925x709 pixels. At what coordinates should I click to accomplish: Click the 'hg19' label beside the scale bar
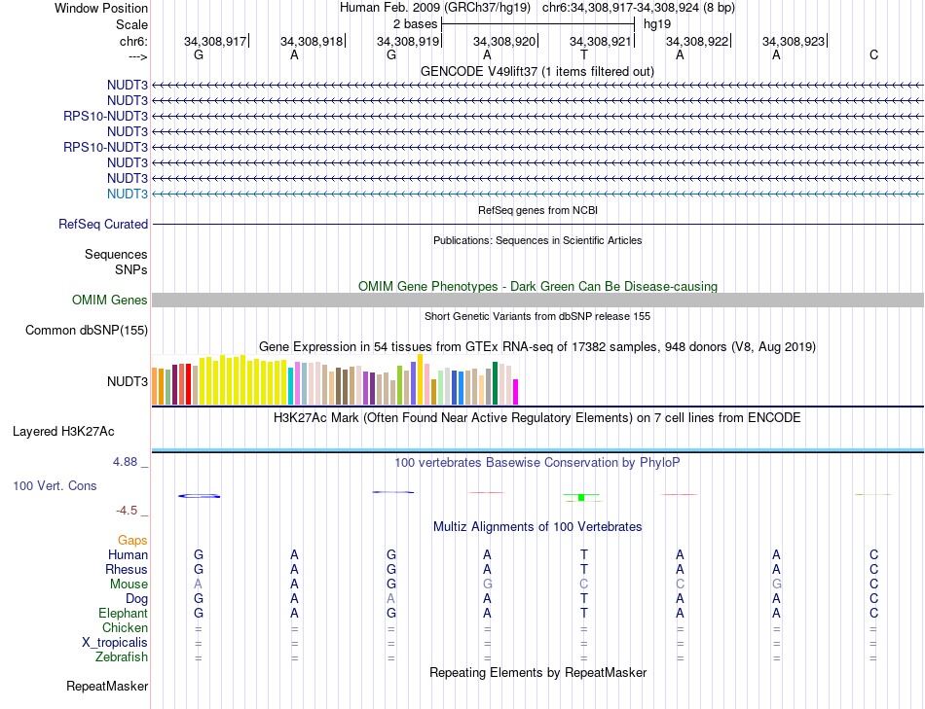coord(657,24)
